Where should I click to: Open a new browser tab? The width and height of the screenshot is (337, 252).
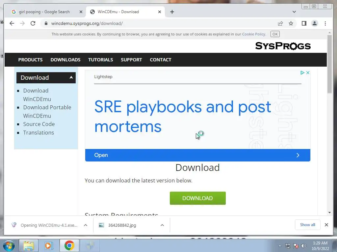pos(172,12)
